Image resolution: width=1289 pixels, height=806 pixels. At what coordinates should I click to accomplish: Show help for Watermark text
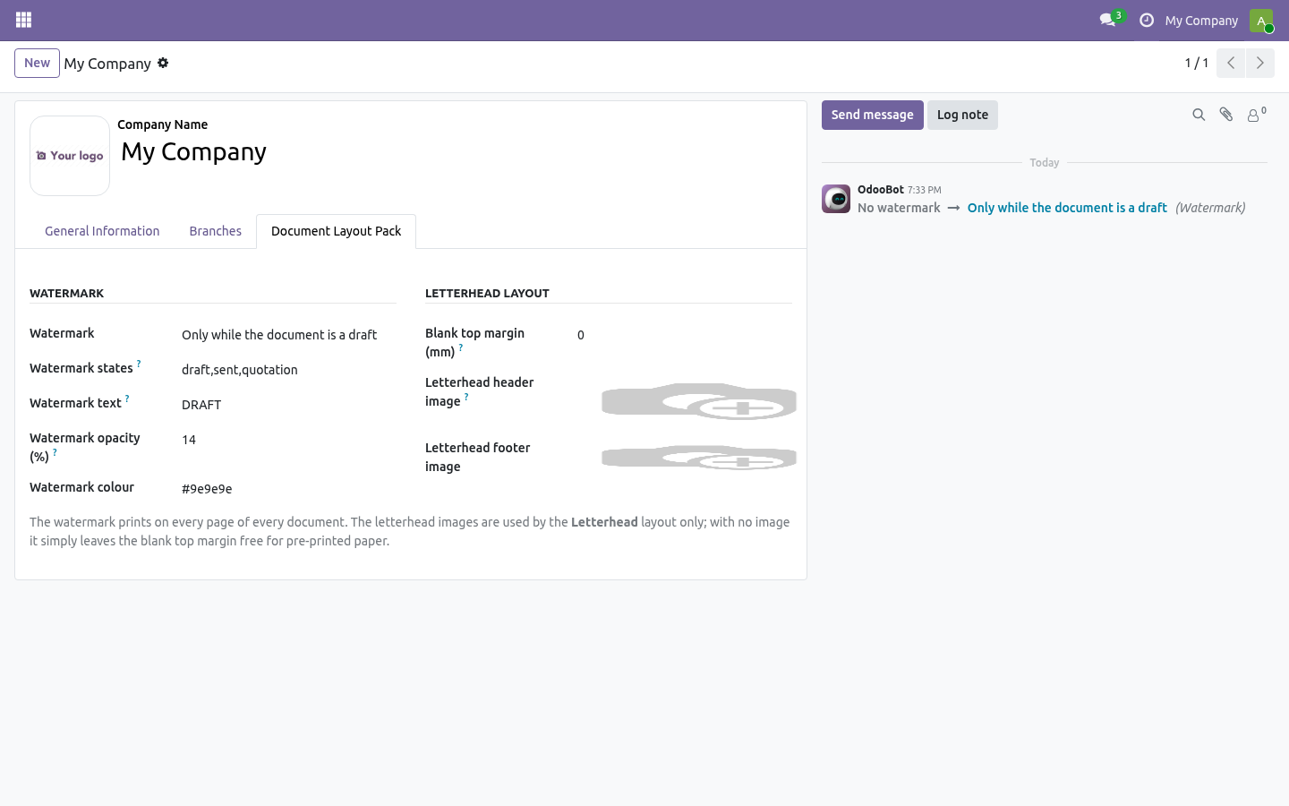tap(127, 399)
